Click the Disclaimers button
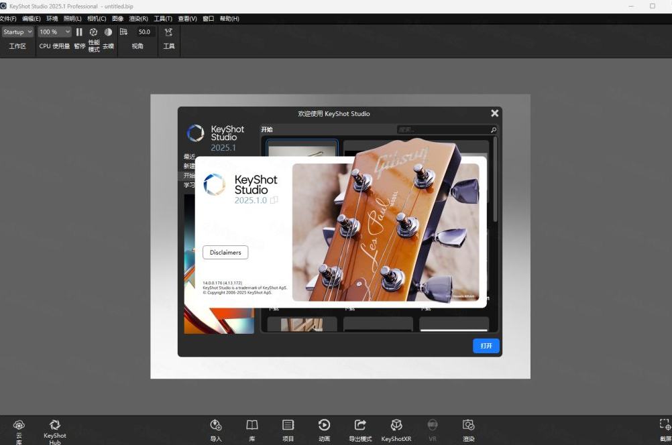The height and width of the screenshot is (445, 672). 225,252
